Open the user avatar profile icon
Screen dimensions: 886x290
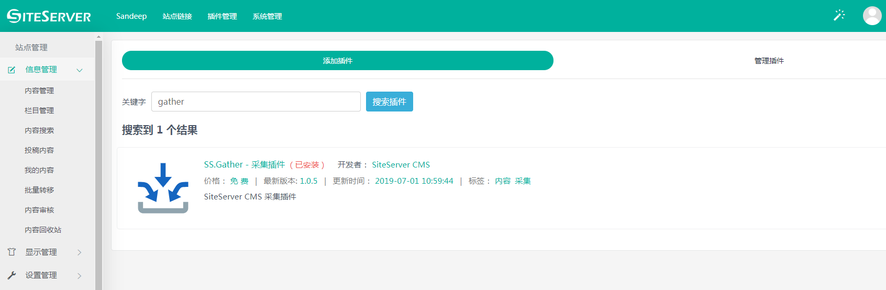(872, 16)
